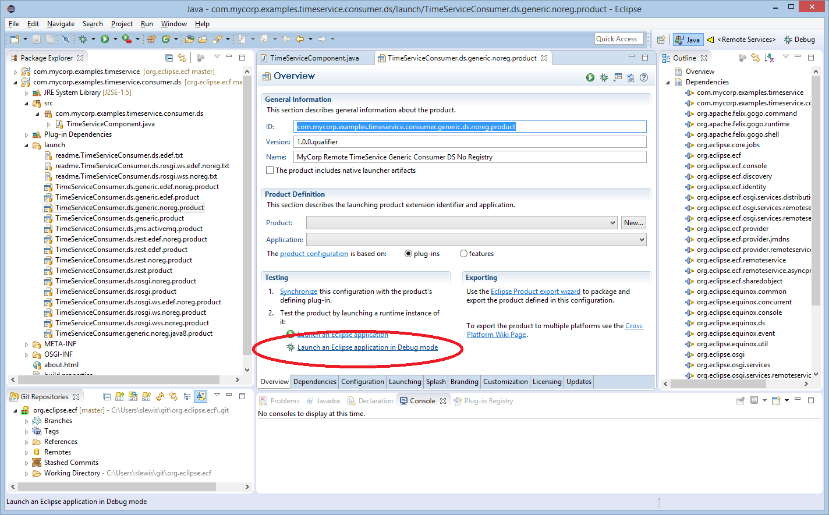Click the Back navigation arrow in toolbar
Image resolution: width=829 pixels, height=515 pixels.
pos(300,39)
